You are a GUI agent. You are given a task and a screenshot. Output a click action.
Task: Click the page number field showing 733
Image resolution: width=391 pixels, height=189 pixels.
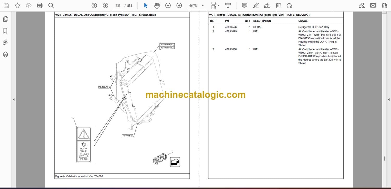pos(118,5)
